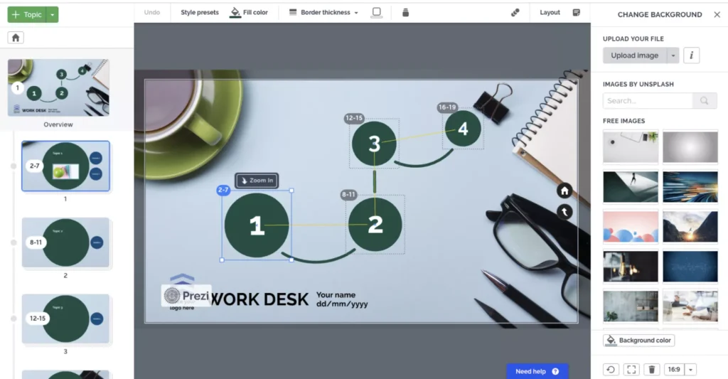
Task: Select topic thumbnail labeled 12-15
Action: pyautogui.click(x=65, y=319)
